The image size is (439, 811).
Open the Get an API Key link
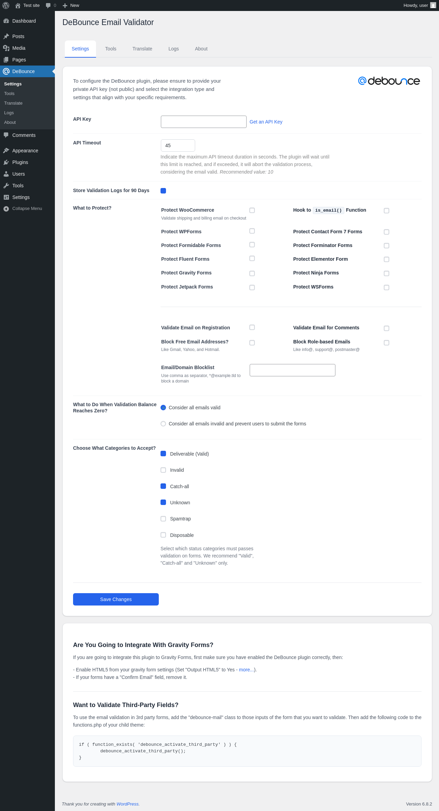pos(266,122)
